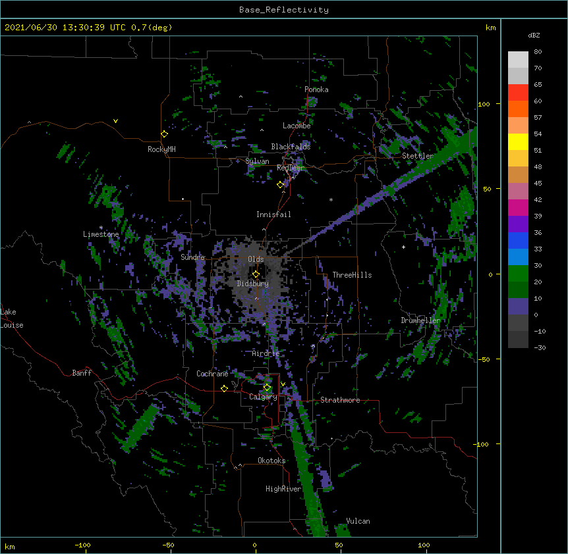Click the HighRiver city label
568x554 pixels.
pyautogui.click(x=283, y=490)
